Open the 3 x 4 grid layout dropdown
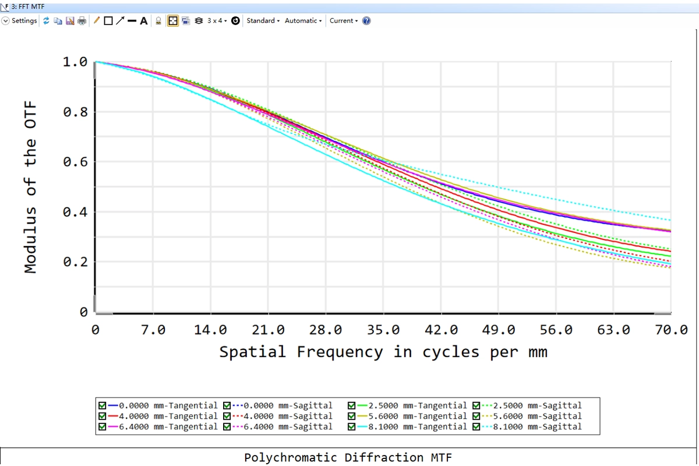This screenshot has width=699, height=466. click(217, 20)
